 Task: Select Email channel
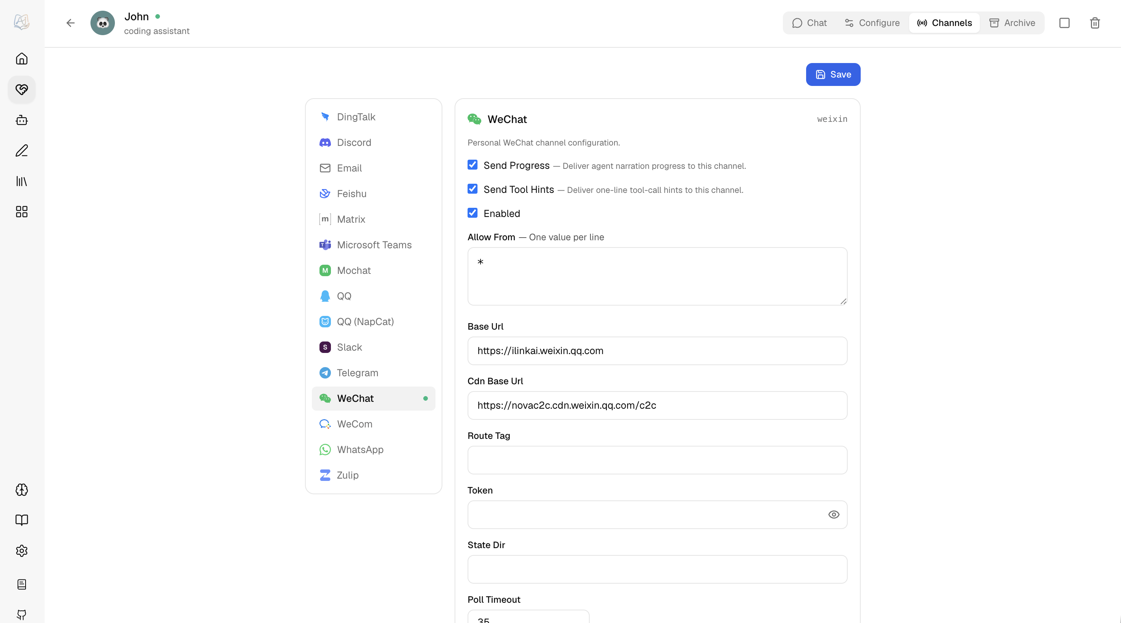pyautogui.click(x=373, y=168)
